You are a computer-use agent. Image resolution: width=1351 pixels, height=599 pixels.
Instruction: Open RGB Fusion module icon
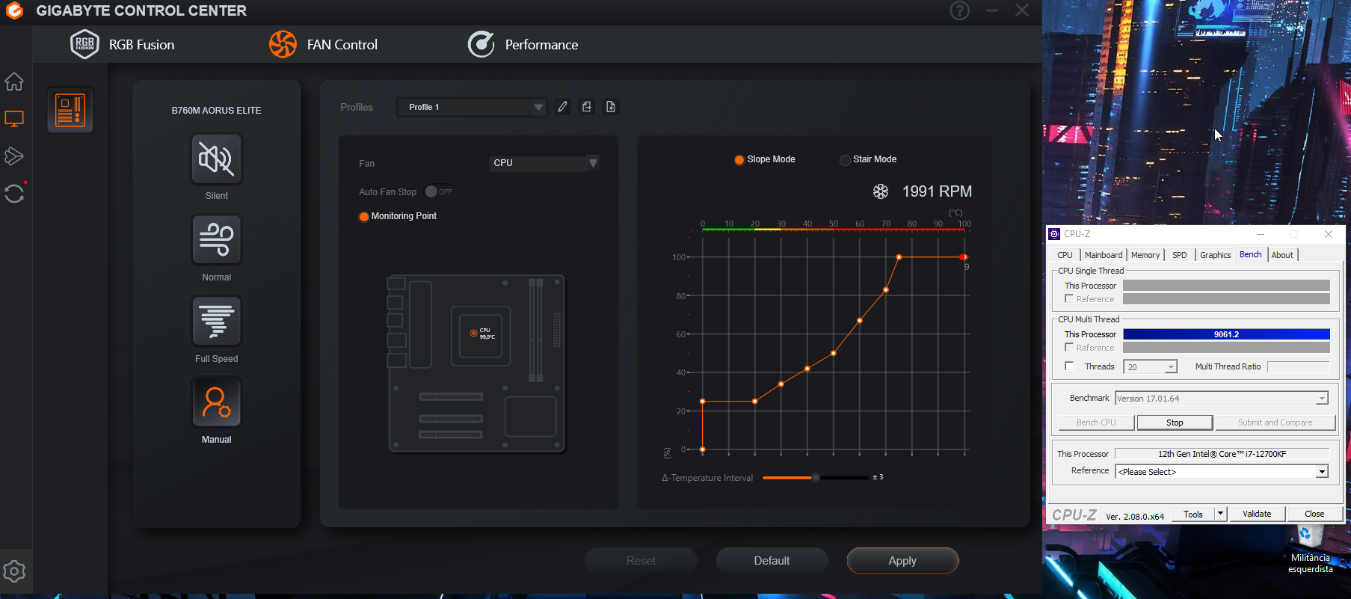pyautogui.click(x=84, y=44)
